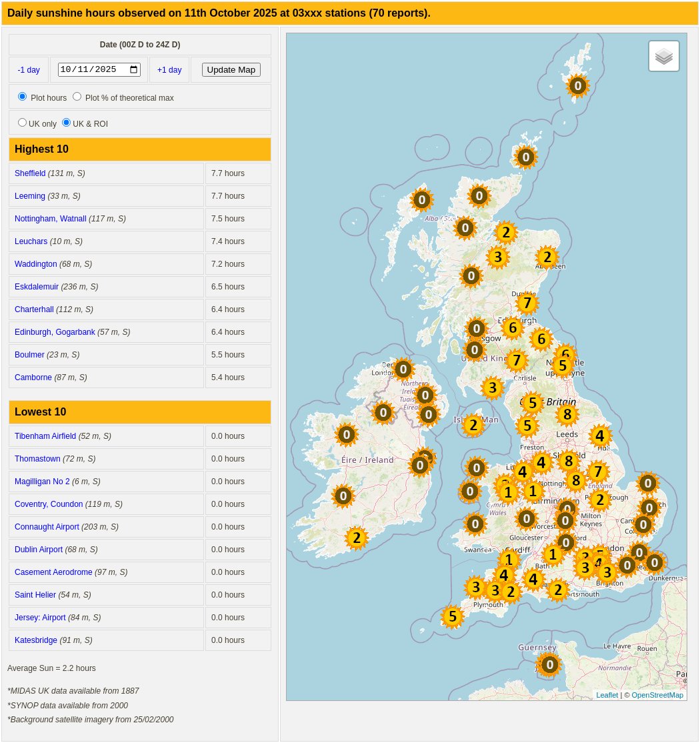Open the Leaflet attribution link
The image size is (700, 743).
tap(607, 695)
